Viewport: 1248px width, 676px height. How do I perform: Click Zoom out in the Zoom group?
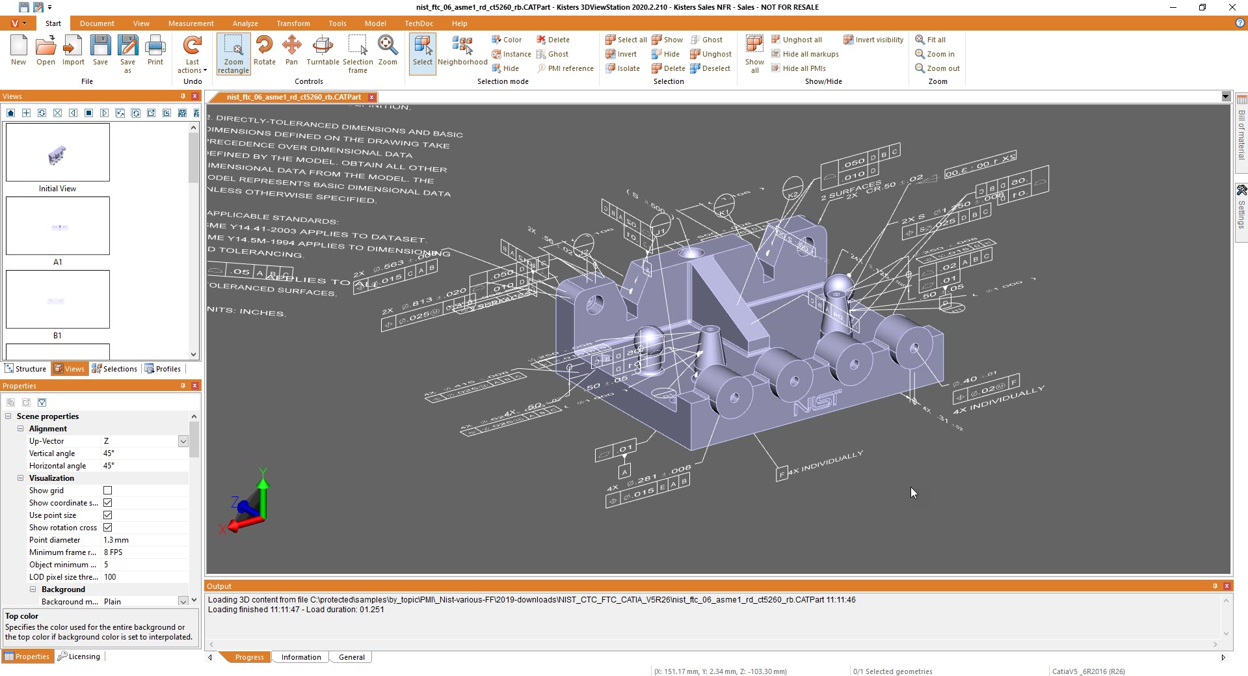937,68
